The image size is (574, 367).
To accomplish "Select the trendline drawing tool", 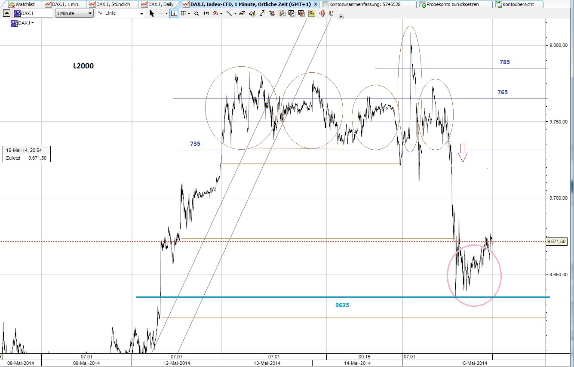I will click(x=229, y=13).
